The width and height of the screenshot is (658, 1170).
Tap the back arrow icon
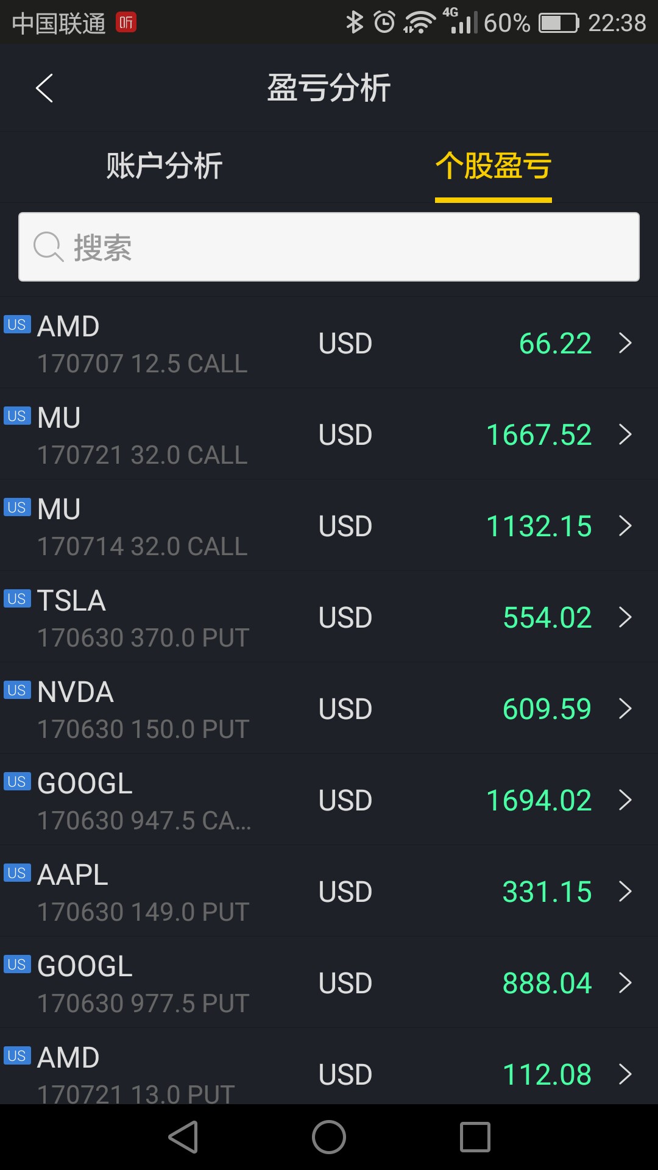click(44, 88)
